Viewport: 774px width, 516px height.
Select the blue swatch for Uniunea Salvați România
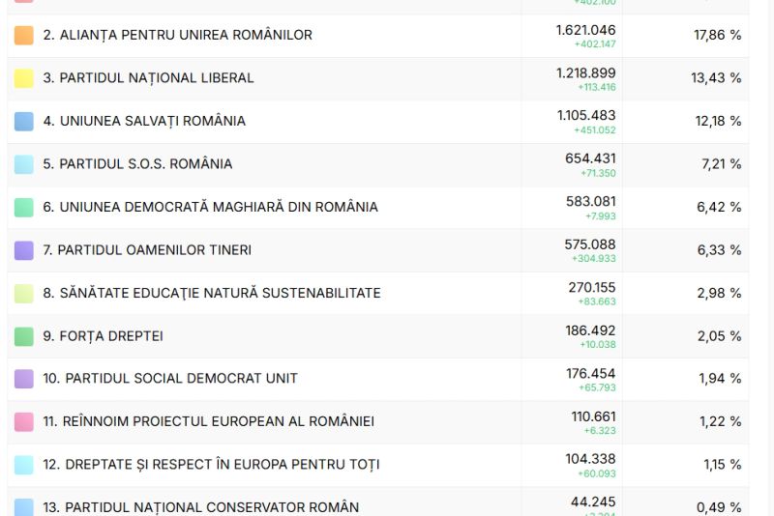[x=24, y=121]
